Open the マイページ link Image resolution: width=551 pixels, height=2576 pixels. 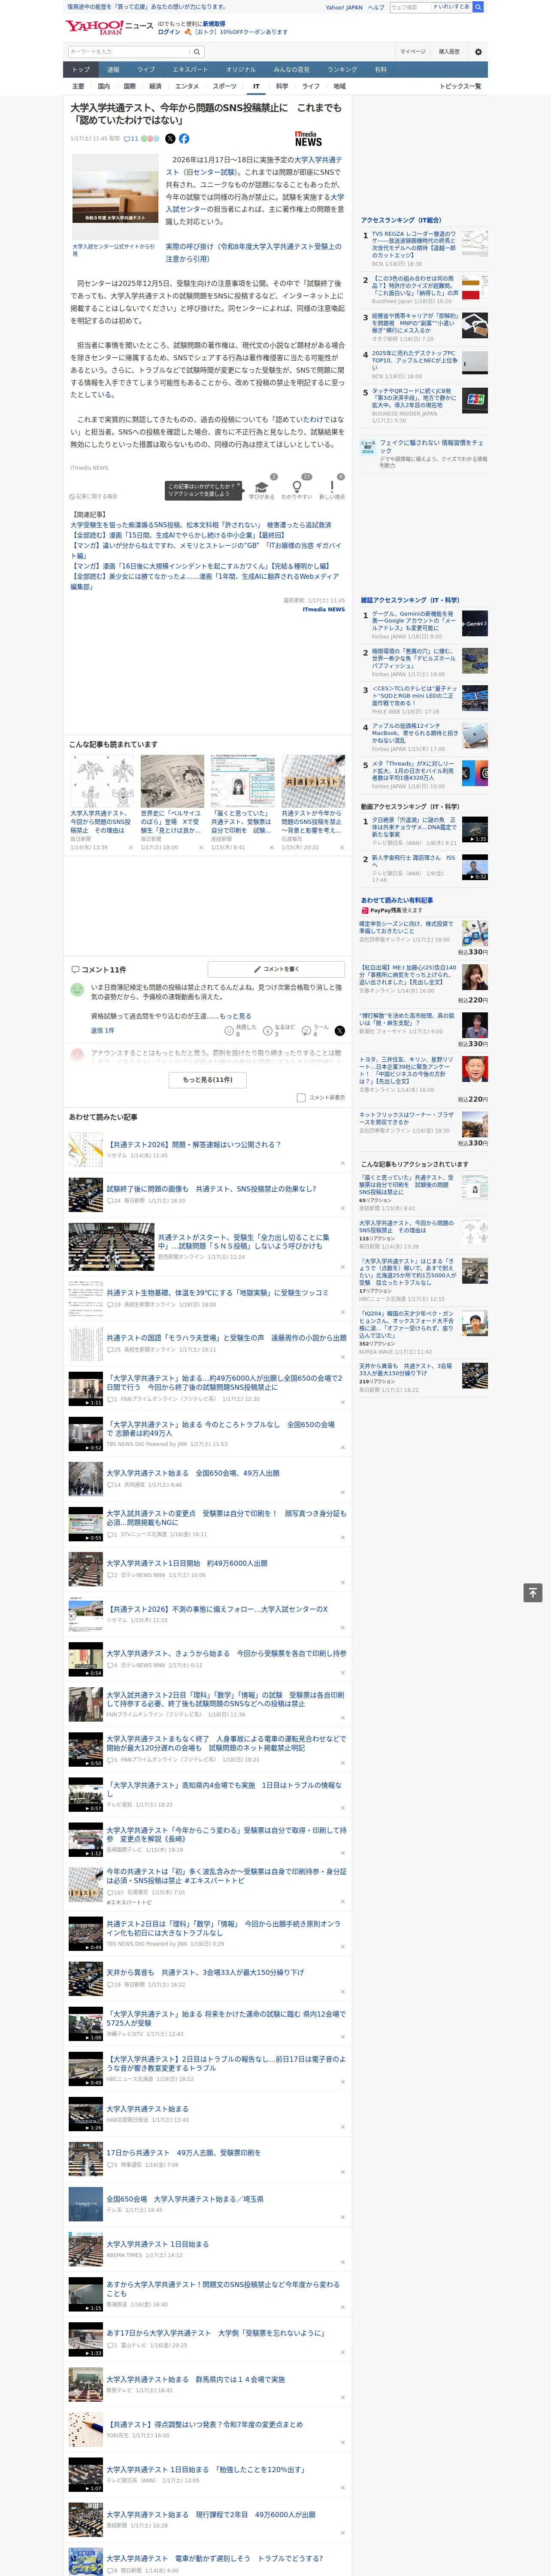click(x=413, y=52)
